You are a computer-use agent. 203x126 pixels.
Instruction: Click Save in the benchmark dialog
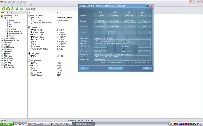(x=84, y=68)
